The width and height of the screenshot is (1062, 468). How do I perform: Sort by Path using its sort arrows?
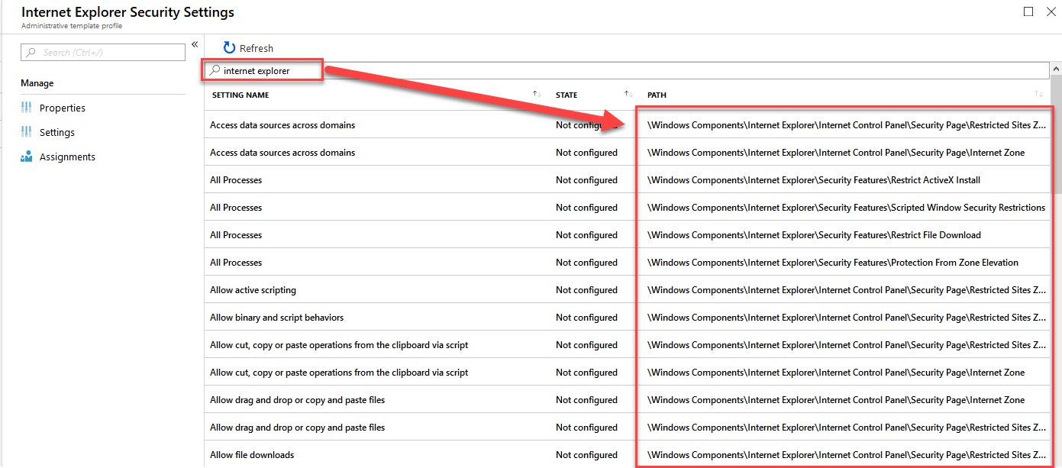click(1038, 94)
